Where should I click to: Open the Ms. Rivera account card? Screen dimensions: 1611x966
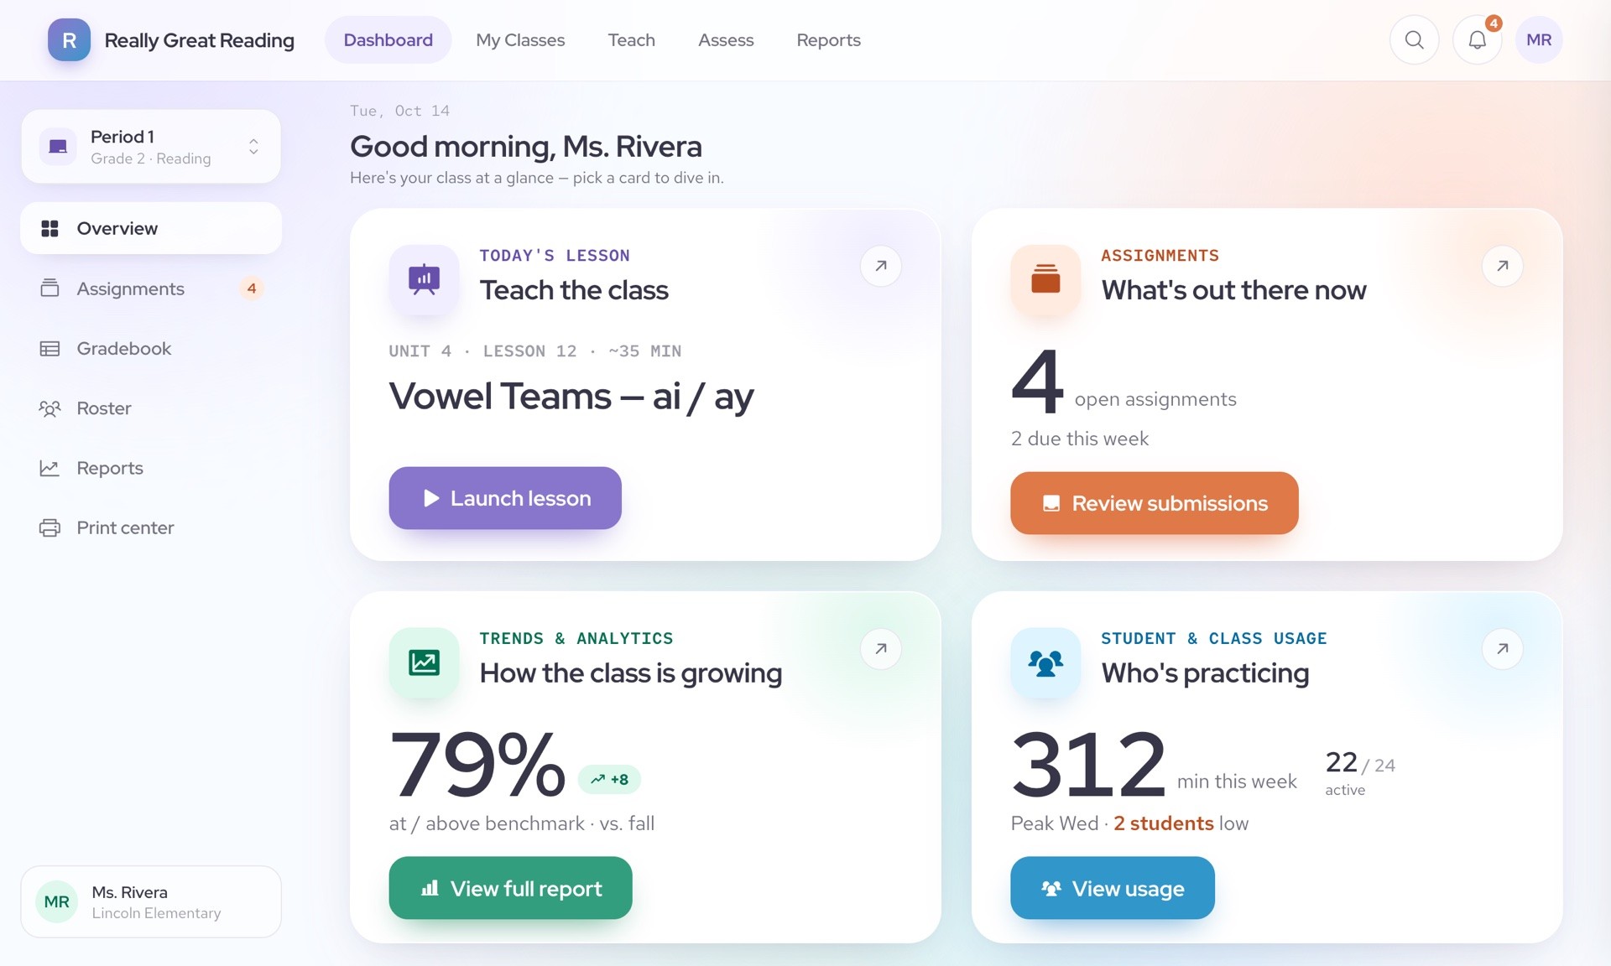(151, 901)
